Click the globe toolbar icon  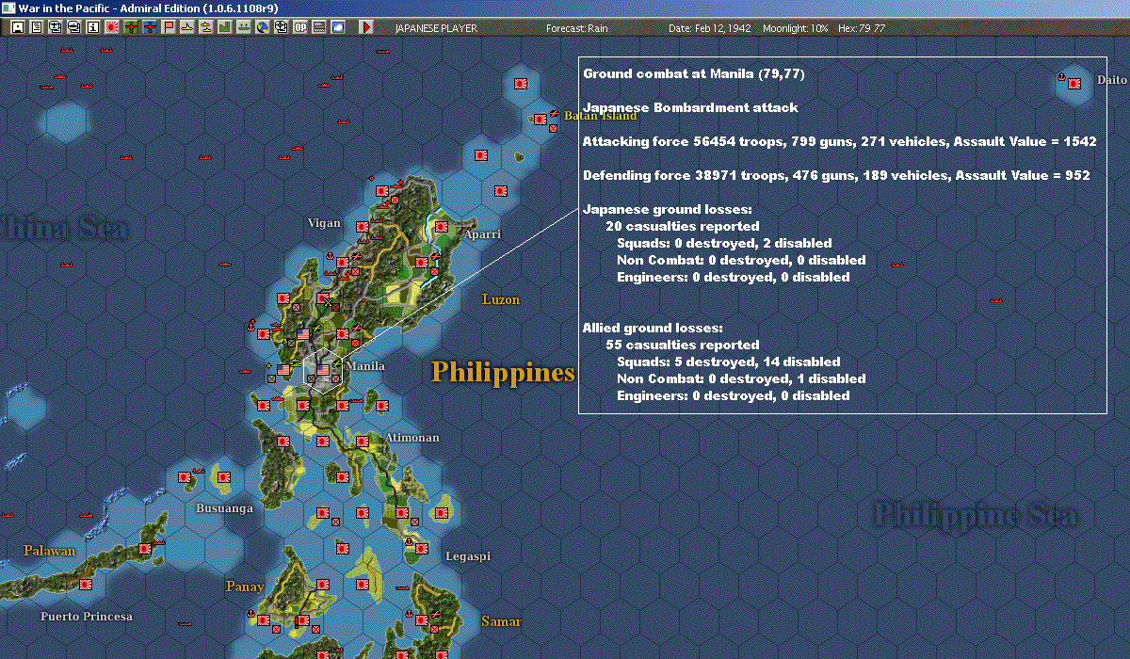(262, 27)
